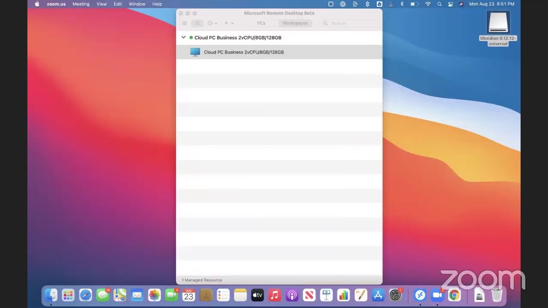Open Bluetooth status in menu bar
The width and height of the screenshot is (548, 308).
tap(402, 4)
